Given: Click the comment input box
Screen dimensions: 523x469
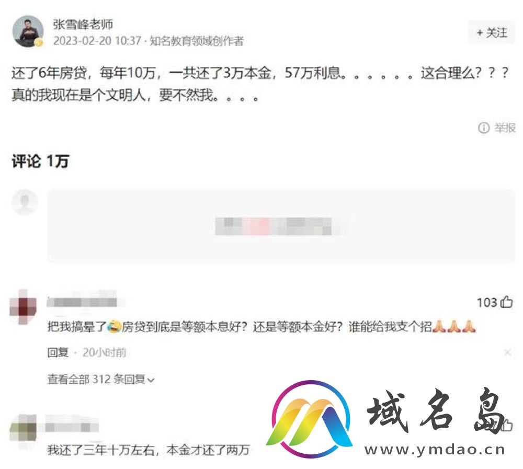Looking at the screenshot, I should (281, 226).
